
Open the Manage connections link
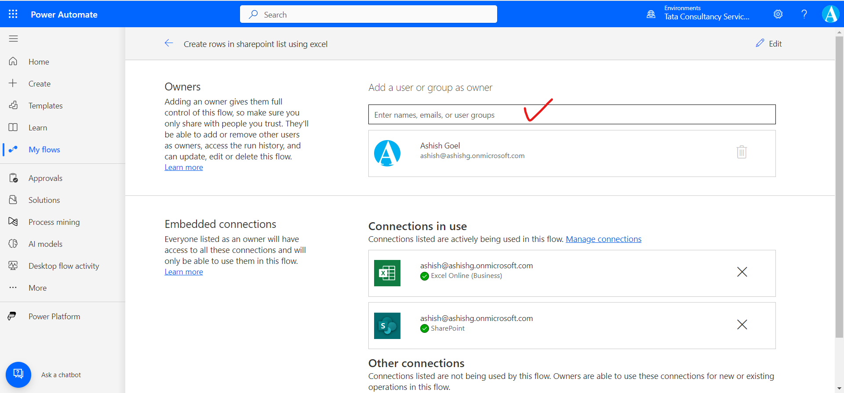pos(603,239)
